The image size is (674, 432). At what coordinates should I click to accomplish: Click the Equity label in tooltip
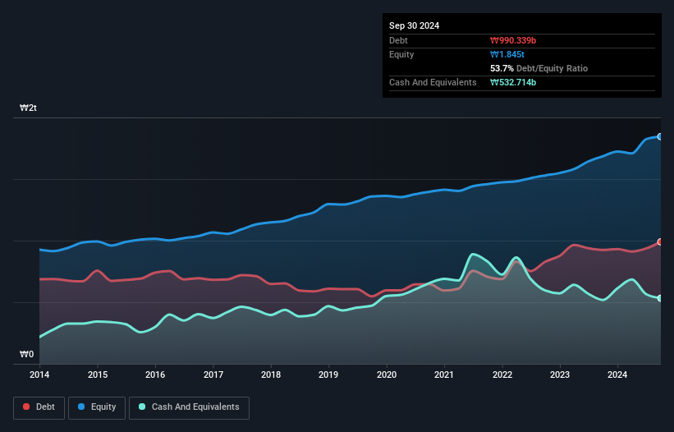tap(401, 54)
